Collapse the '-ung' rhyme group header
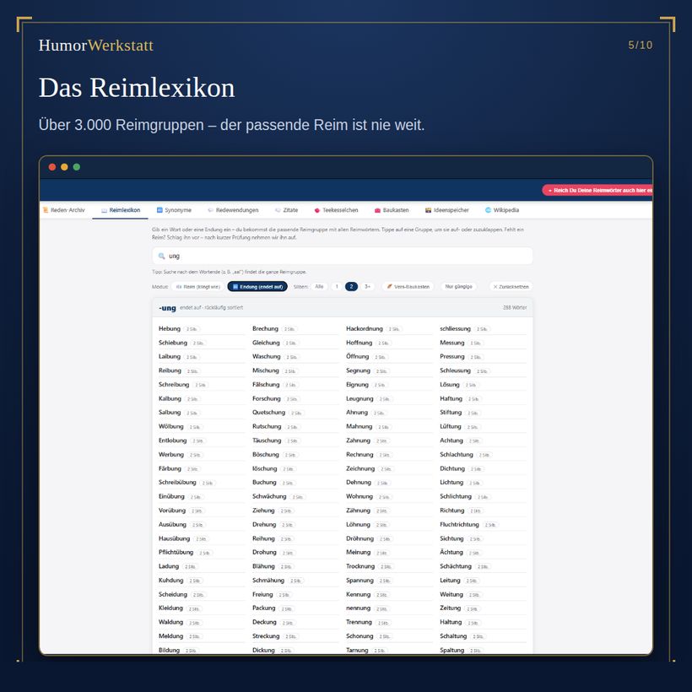Image resolution: width=692 pixels, height=692 pixels. (x=342, y=308)
